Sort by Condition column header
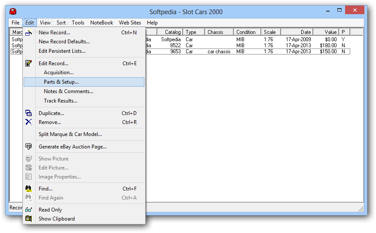The image size is (376, 233). click(247, 32)
